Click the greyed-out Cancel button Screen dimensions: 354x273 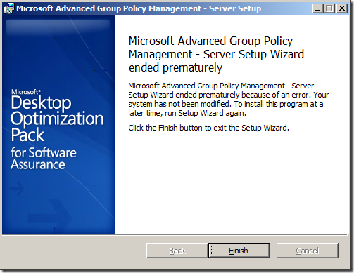coord(308,251)
